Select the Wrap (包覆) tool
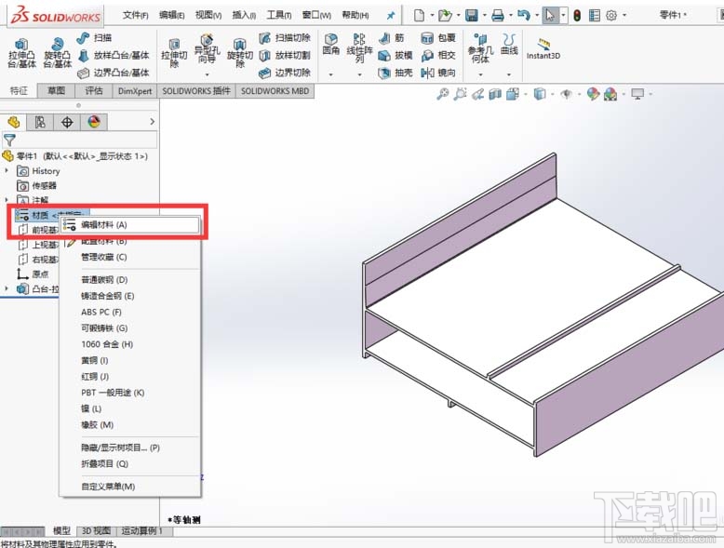Screen dimensions: 724x548 point(438,38)
